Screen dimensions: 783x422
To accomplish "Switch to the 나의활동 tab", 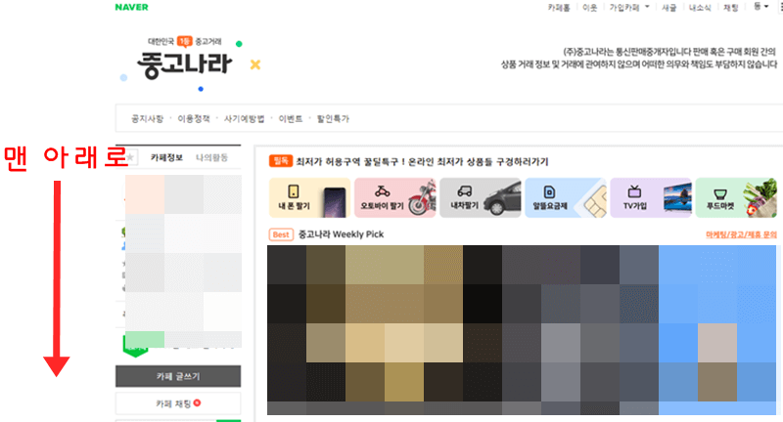I will point(211,157).
